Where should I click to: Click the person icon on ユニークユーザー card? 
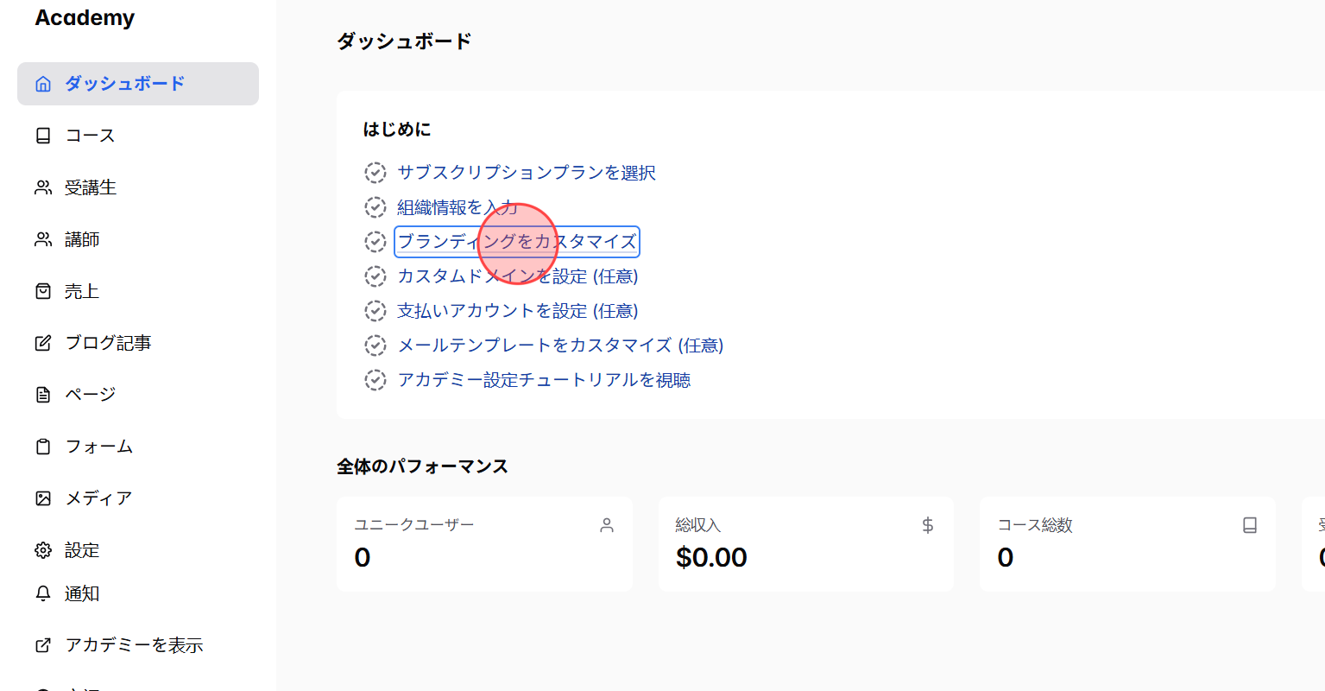pyautogui.click(x=607, y=524)
